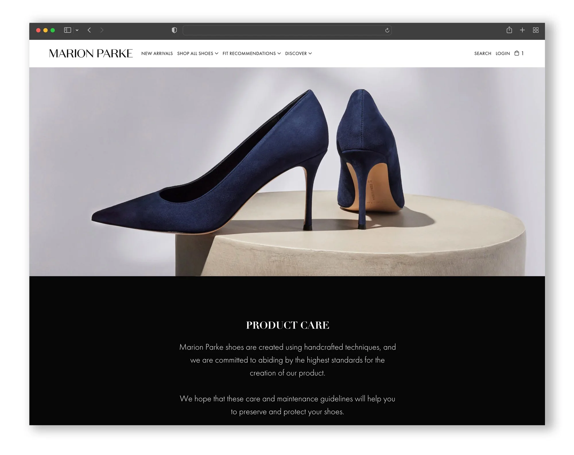574x455 pixels.
Task: Expand the Fit Recommendations menu
Action: pos(251,54)
